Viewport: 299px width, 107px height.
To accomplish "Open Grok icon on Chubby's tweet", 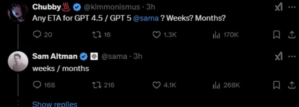I will 278,7.
